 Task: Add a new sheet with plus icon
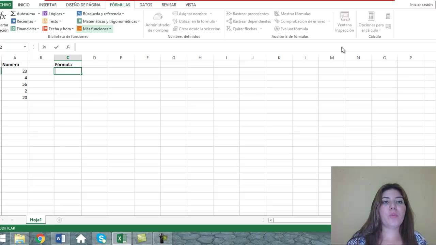(x=59, y=220)
